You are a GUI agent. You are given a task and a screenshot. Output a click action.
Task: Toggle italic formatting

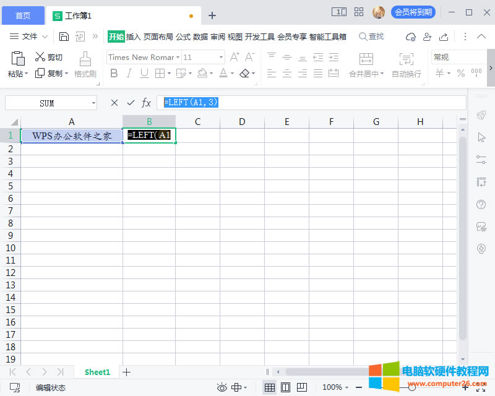click(x=129, y=73)
